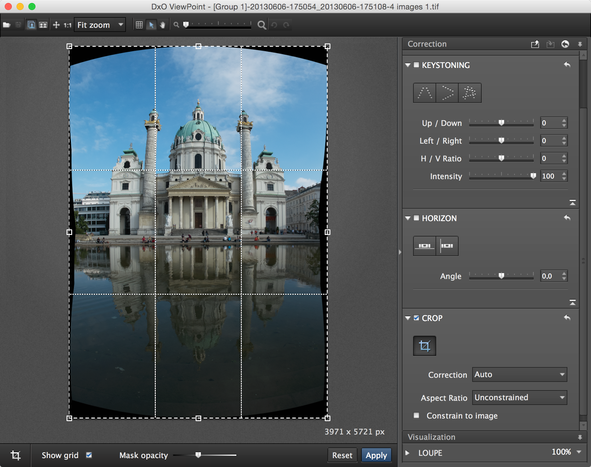Collapse the HORIZON section

tap(408, 218)
